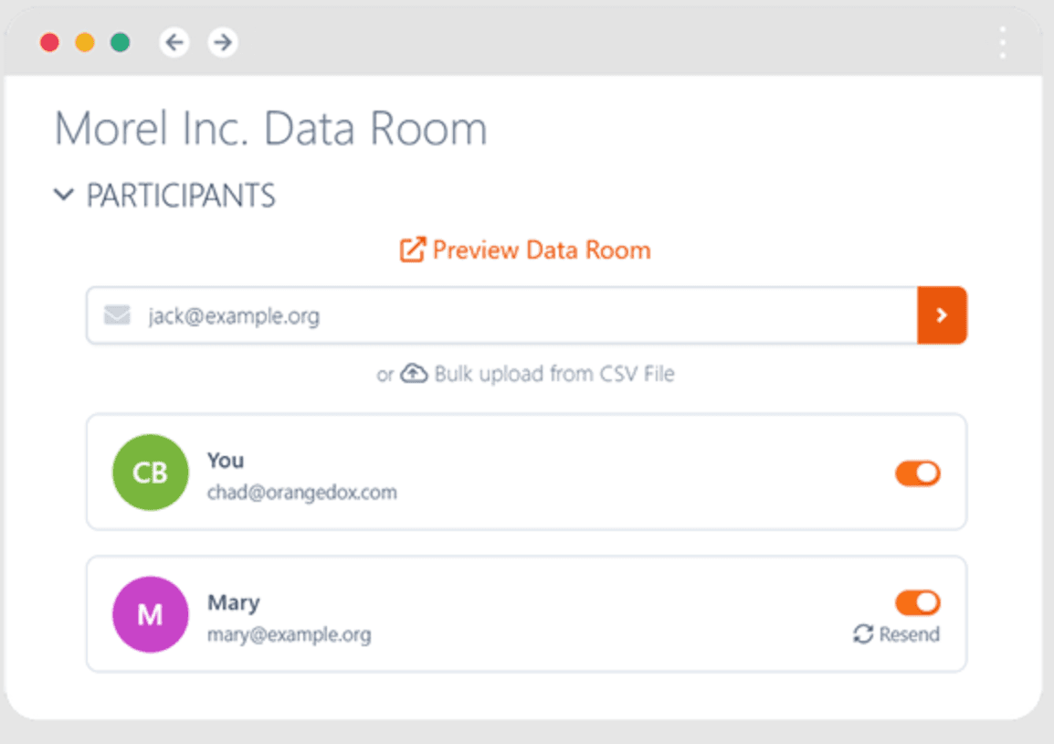Click the Morel Inc. Data Room title

point(271,128)
